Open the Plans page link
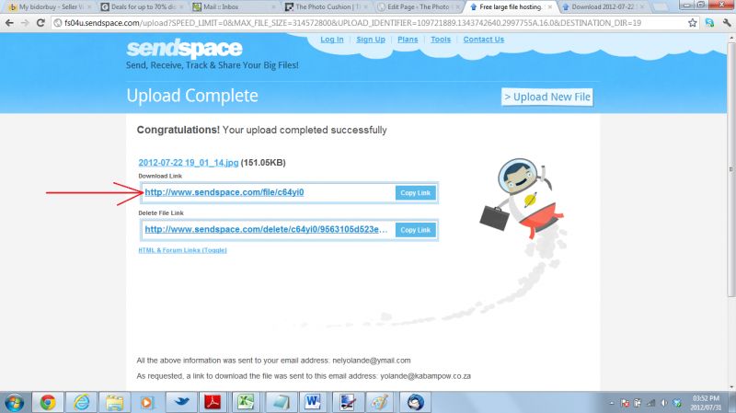 [408, 40]
